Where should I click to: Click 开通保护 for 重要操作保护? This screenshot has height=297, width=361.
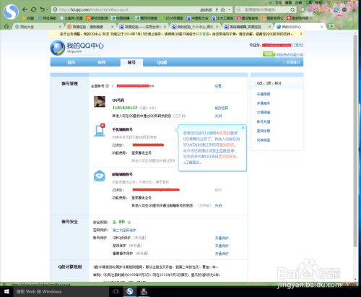click(222, 254)
